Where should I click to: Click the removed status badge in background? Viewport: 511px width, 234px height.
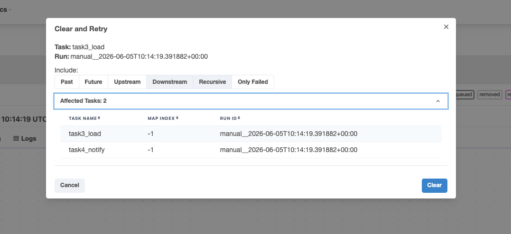pos(490,95)
